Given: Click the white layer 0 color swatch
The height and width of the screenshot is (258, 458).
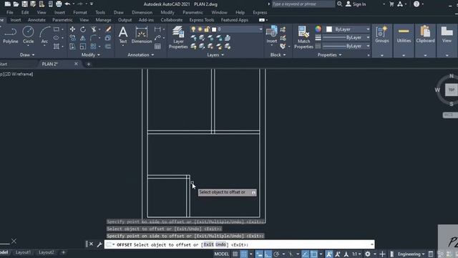Looking at the screenshot, I should (x=214, y=29).
